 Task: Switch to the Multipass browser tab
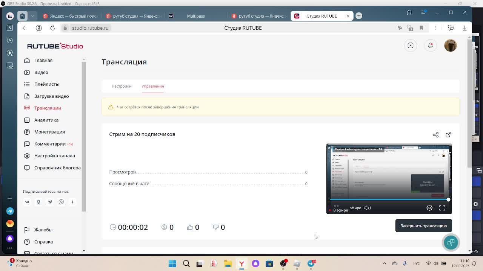(195, 16)
